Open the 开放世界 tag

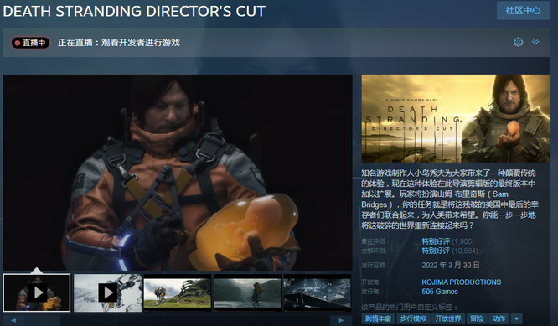[448, 318]
